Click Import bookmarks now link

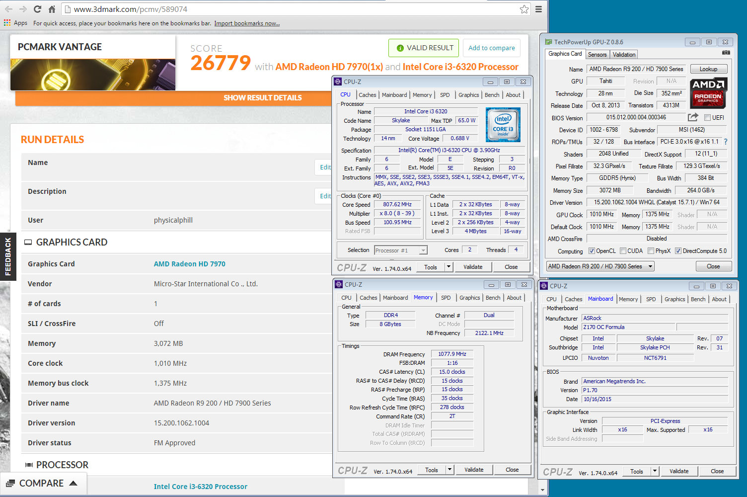pos(247,23)
